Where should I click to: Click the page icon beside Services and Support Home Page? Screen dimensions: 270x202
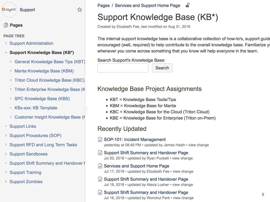(100, 166)
